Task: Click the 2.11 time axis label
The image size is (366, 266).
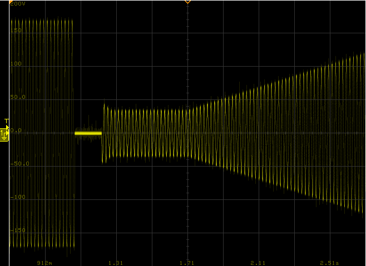Action: [x=258, y=262]
